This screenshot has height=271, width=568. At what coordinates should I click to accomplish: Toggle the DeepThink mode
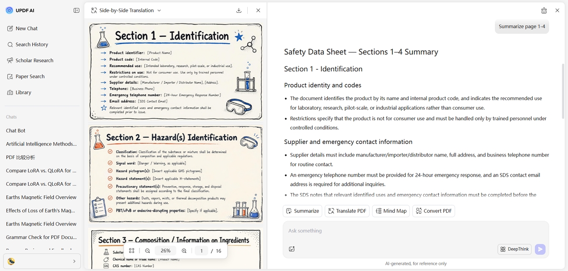[515, 249]
